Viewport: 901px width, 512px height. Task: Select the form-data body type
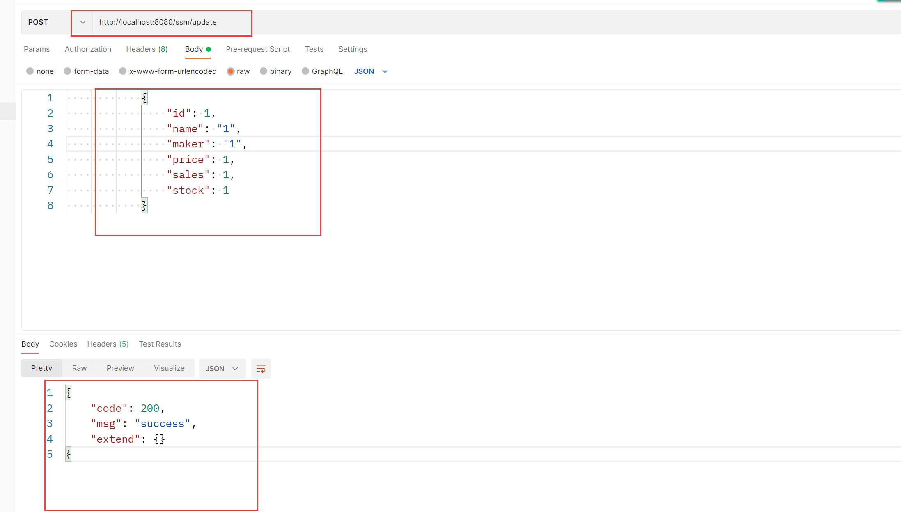pyautogui.click(x=86, y=71)
